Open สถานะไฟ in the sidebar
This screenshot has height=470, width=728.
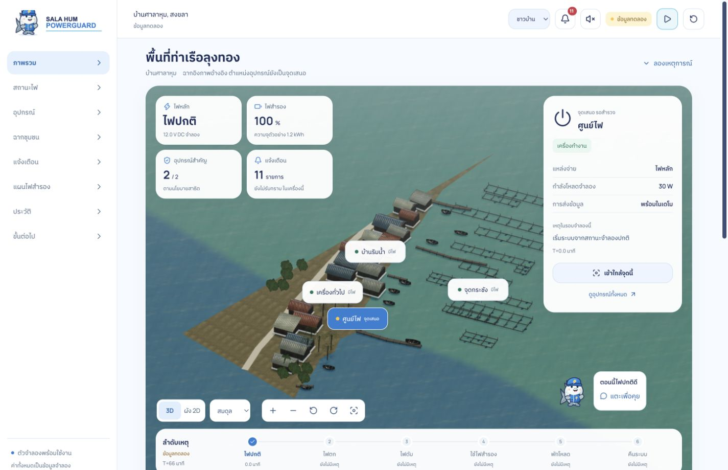58,87
